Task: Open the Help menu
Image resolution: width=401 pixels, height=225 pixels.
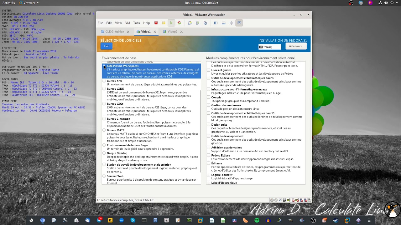Action: [x=147, y=23]
